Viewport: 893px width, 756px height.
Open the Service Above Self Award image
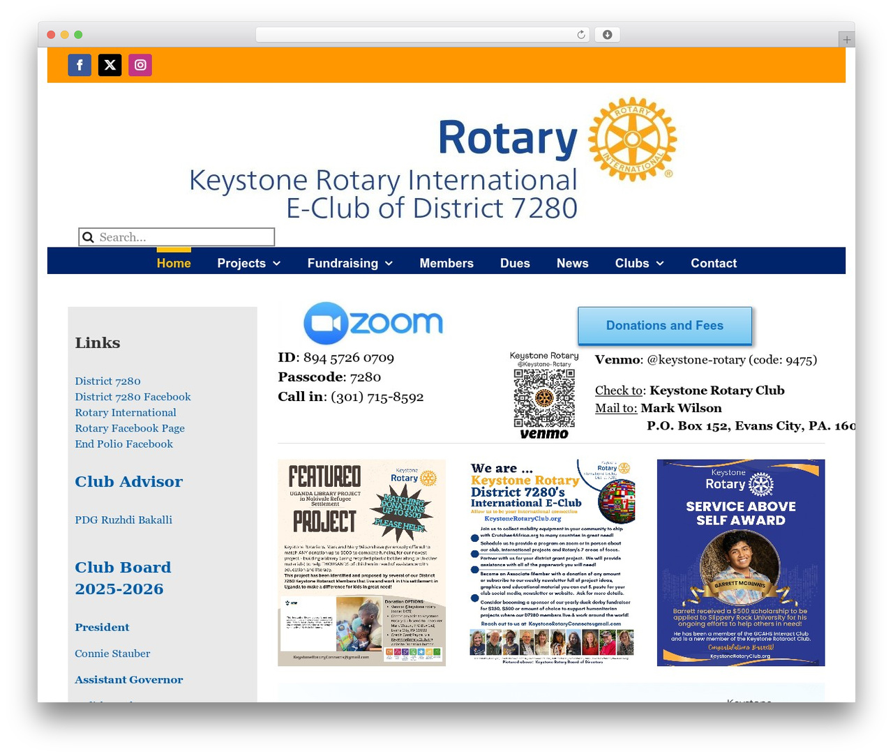coord(741,563)
